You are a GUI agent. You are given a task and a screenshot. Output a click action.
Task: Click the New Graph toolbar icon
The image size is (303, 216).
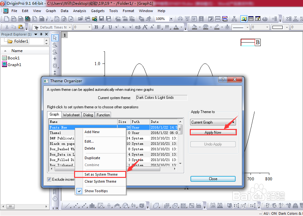[35, 19]
